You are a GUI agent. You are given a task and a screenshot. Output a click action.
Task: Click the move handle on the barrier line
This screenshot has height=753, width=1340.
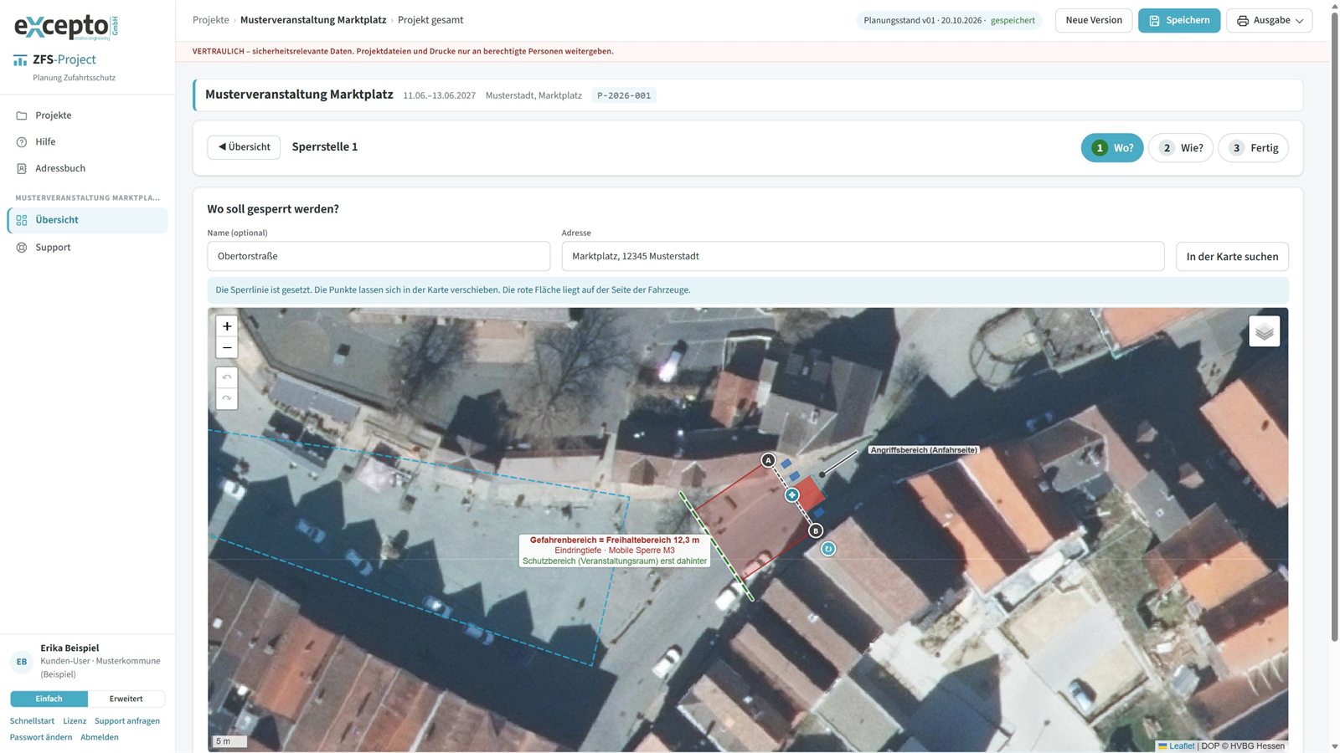[x=792, y=495]
